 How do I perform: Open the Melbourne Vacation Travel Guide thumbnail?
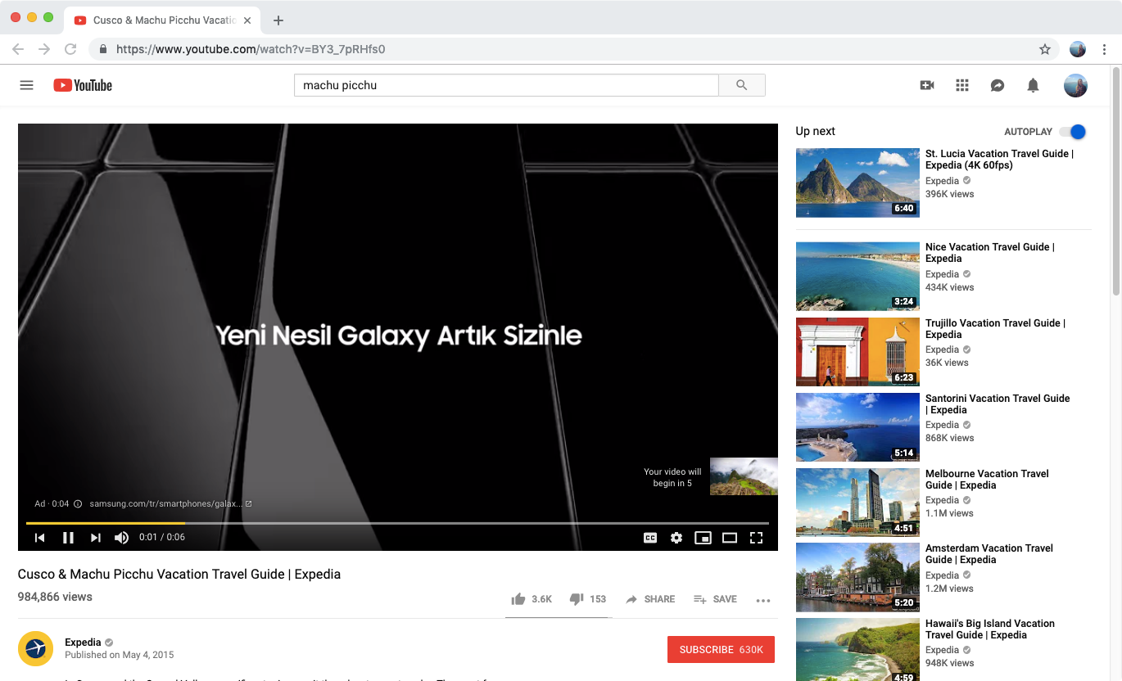point(857,502)
